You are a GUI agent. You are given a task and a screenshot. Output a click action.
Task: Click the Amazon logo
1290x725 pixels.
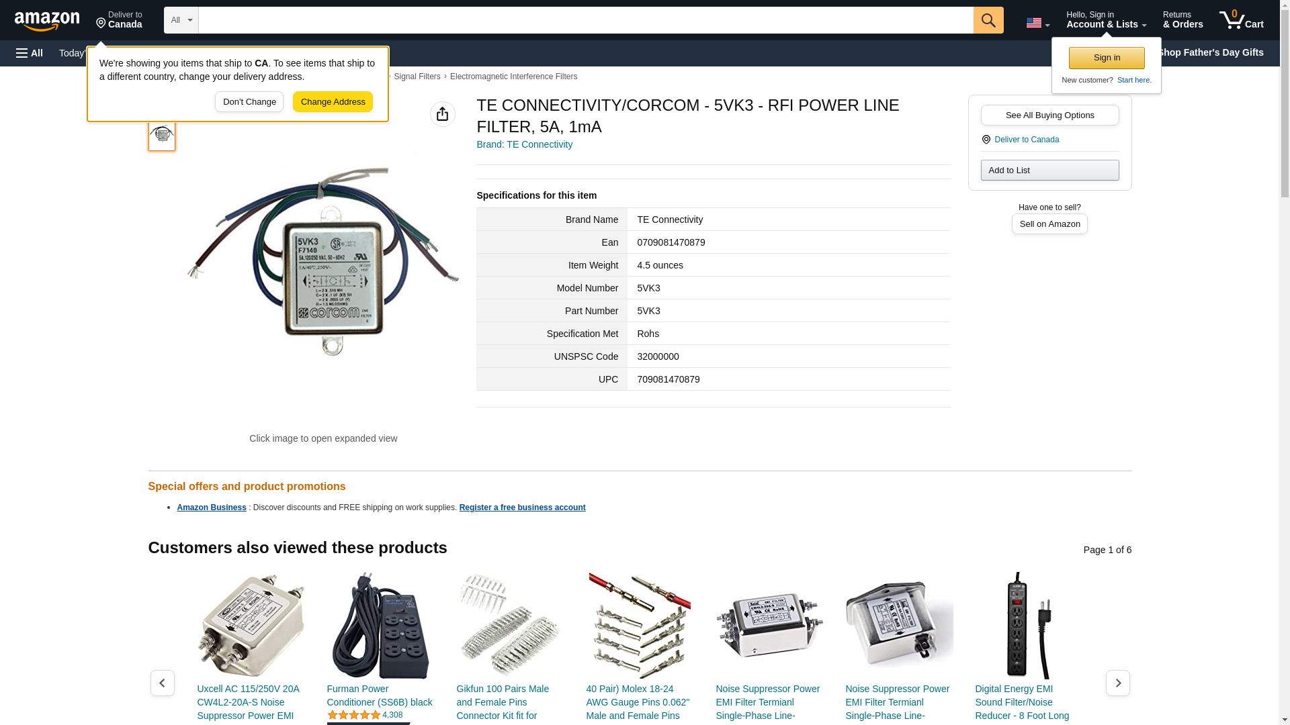coord(47,20)
